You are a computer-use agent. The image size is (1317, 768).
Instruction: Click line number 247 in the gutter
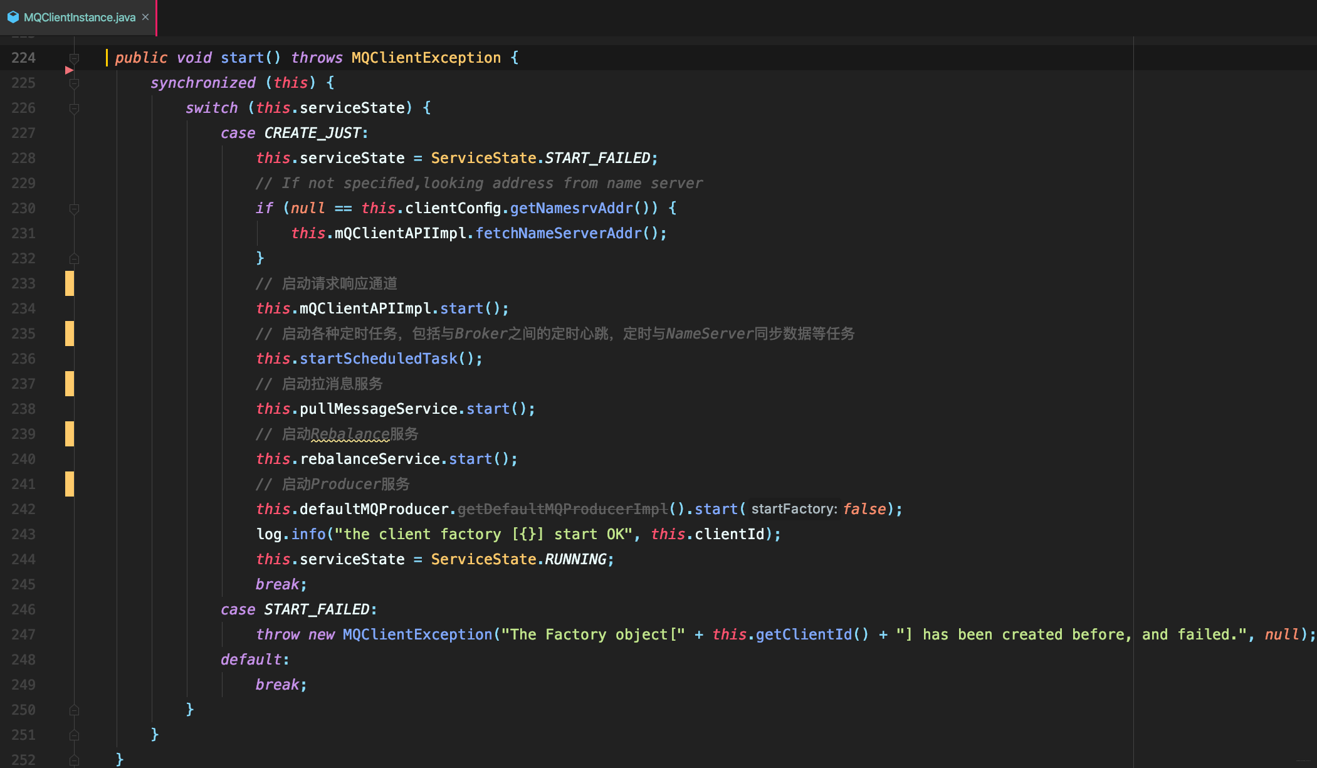click(23, 634)
